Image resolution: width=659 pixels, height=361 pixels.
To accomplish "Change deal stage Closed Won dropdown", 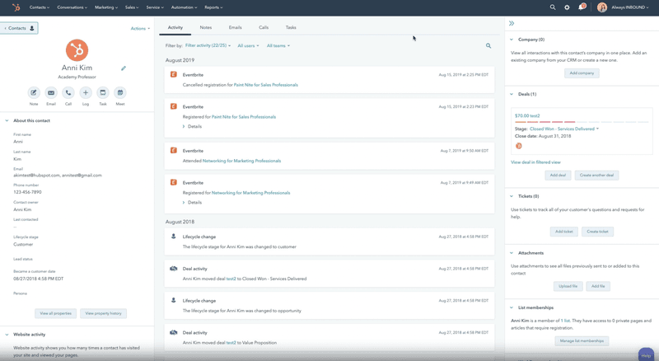I will pyautogui.click(x=564, y=129).
